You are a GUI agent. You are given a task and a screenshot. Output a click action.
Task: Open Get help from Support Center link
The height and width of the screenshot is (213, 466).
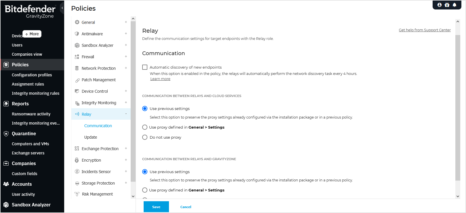[x=425, y=30]
